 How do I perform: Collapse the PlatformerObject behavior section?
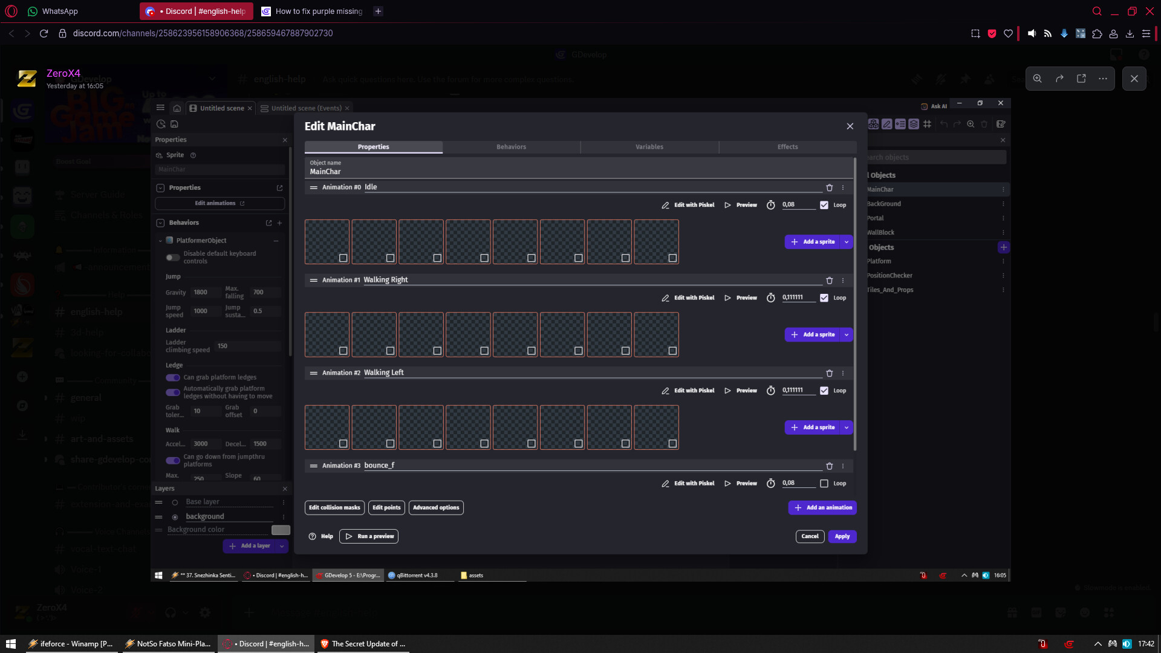pyautogui.click(x=160, y=241)
